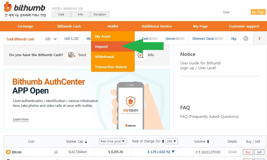Open the Additional Service menu

157,26
